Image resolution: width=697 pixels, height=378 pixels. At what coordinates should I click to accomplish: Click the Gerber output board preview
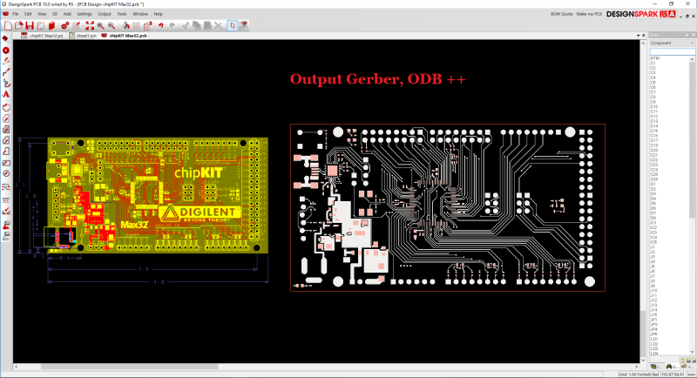tap(448, 207)
